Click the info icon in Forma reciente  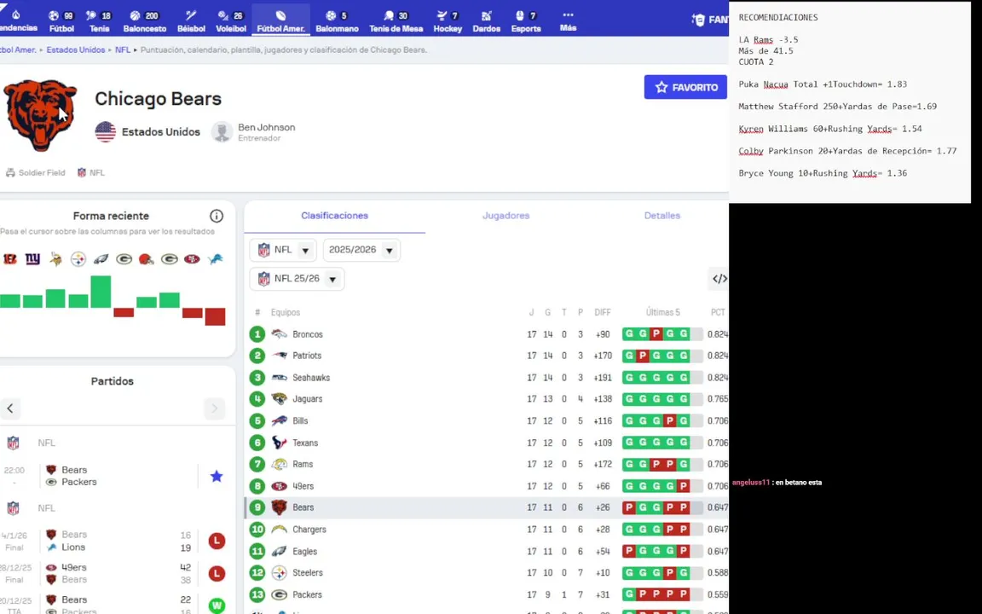tap(216, 216)
